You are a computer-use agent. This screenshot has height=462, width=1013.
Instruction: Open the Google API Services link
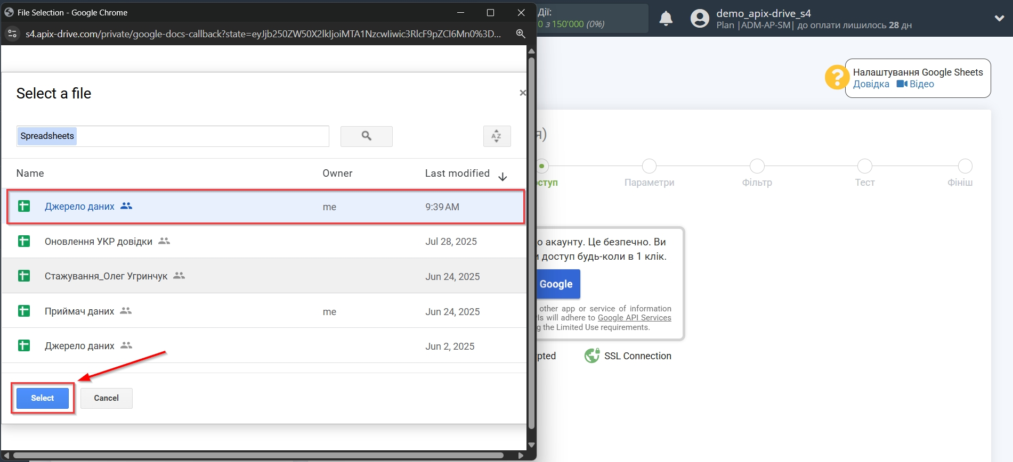click(634, 318)
